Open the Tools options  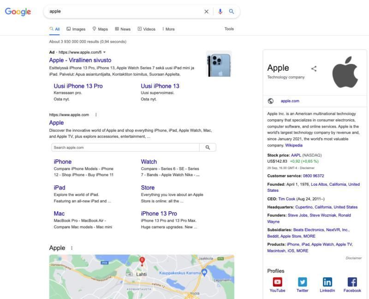[x=229, y=29]
